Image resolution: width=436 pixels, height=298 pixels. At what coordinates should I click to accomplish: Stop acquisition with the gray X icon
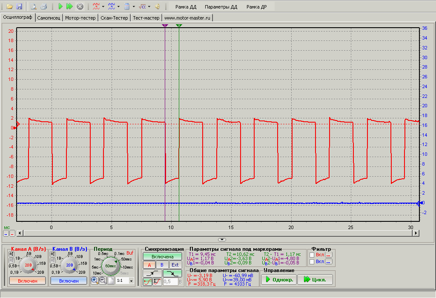tap(80, 7)
